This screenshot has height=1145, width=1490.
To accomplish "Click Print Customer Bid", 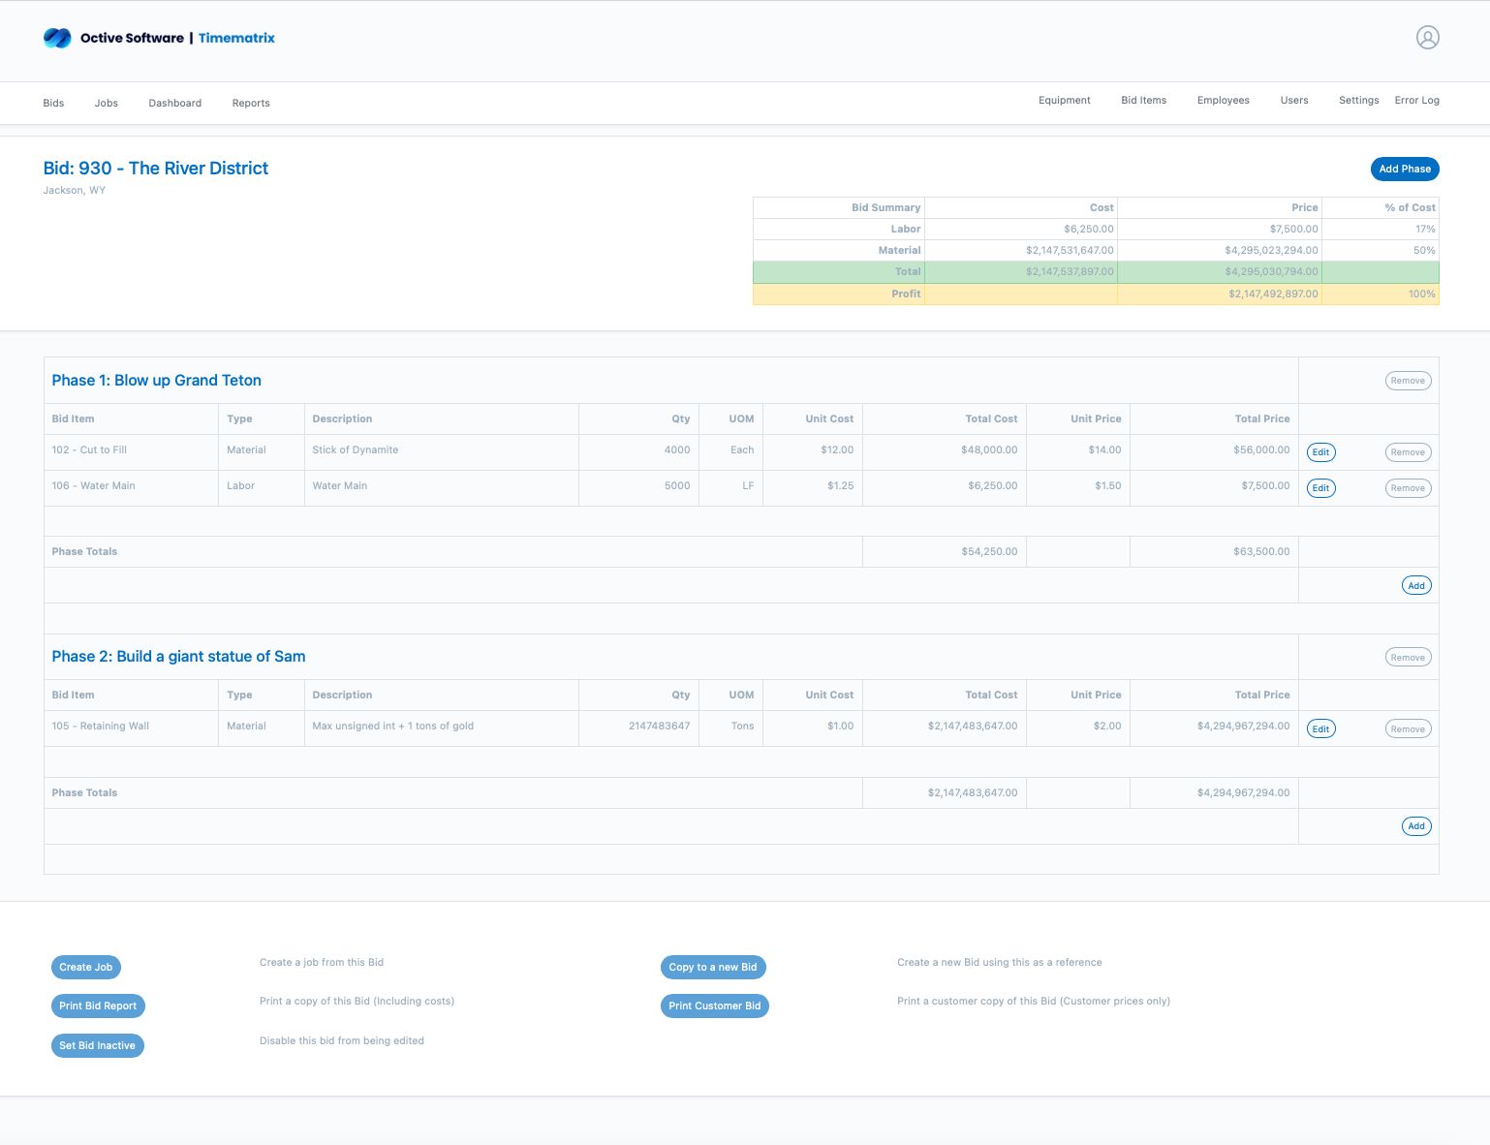I will pyautogui.click(x=714, y=1006).
